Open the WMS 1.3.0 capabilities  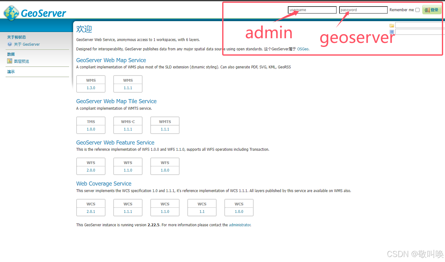(x=91, y=88)
